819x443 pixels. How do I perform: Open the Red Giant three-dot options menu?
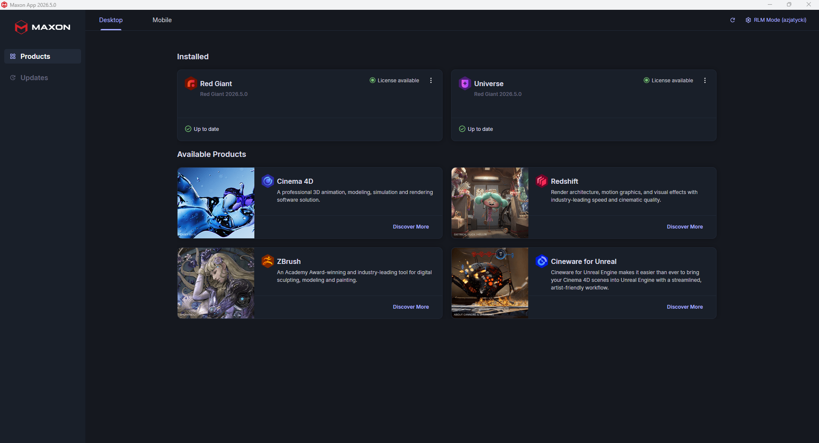pos(431,80)
